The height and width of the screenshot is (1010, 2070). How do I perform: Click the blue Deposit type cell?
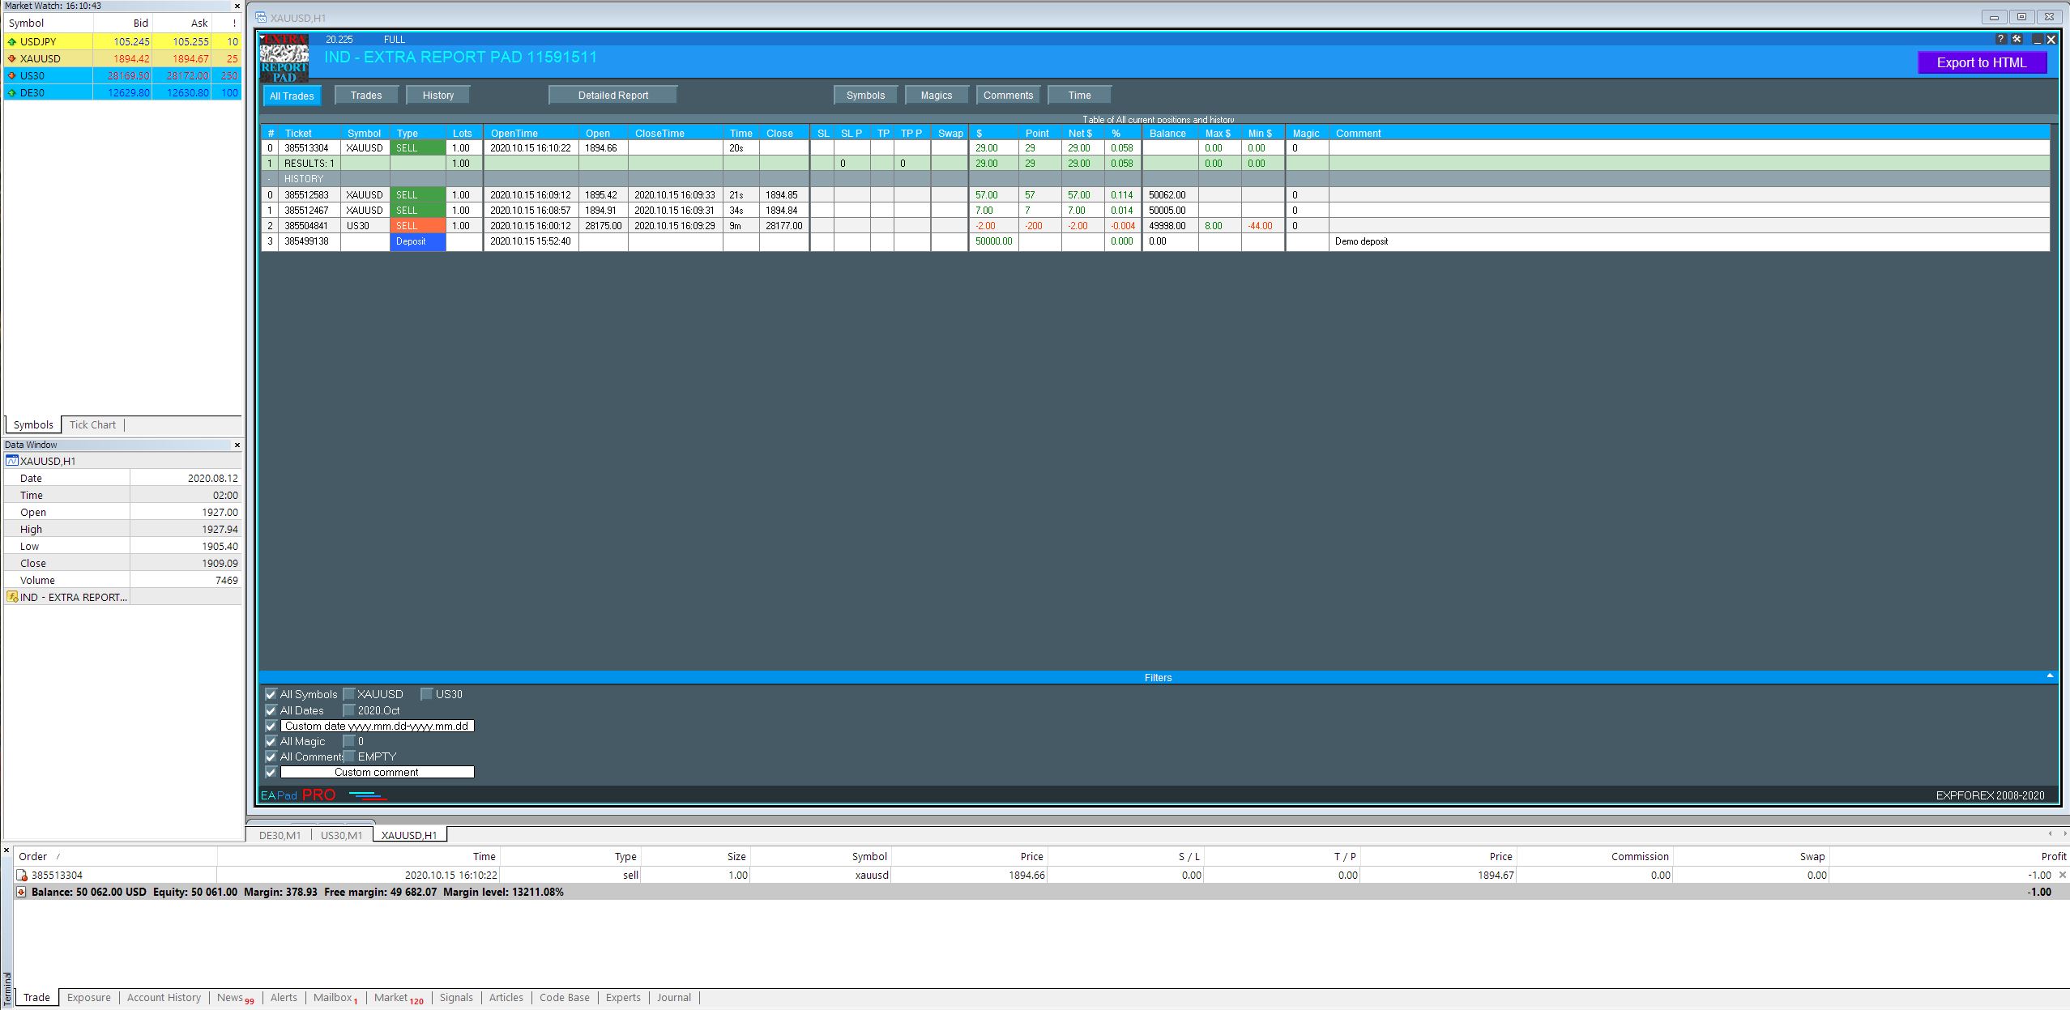[x=418, y=241]
